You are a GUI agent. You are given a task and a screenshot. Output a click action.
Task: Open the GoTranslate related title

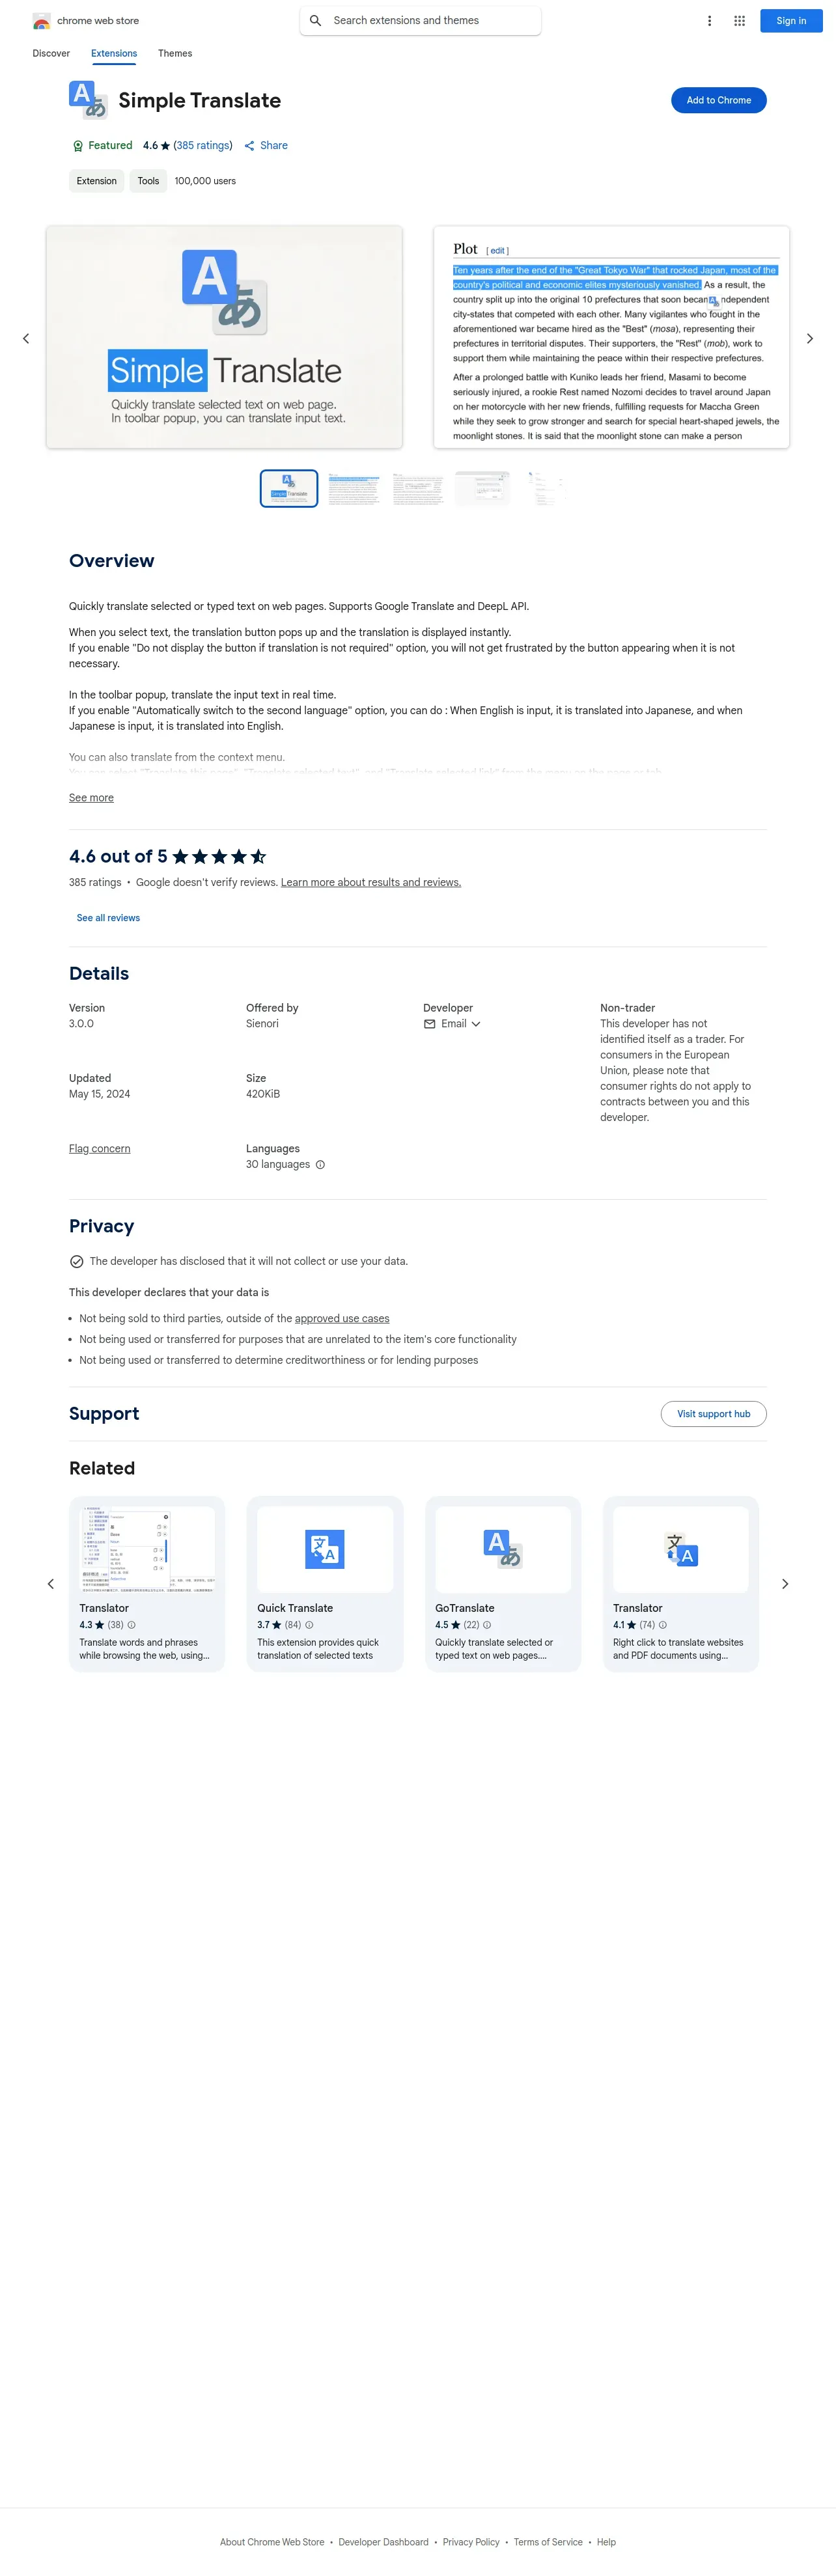pyautogui.click(x=465, y=1608)
